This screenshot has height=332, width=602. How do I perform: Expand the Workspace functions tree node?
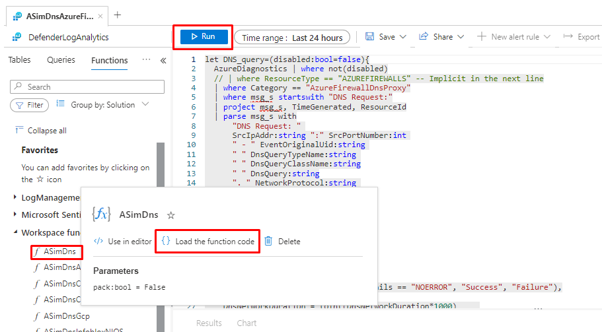[16, 233]
